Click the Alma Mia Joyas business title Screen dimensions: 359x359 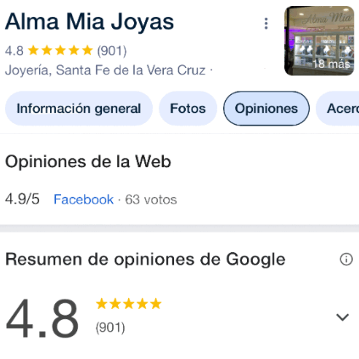pos(89,22)
